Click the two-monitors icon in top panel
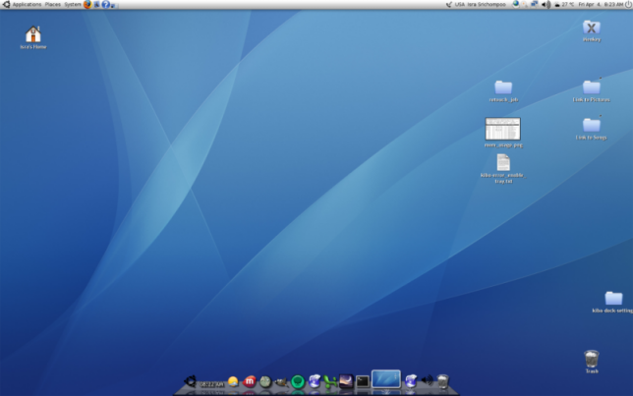 [535, 4]
